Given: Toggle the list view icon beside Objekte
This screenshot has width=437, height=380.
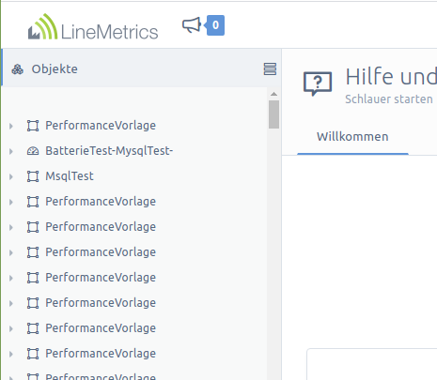Looking at the screenshot, I should click(270, 69).
